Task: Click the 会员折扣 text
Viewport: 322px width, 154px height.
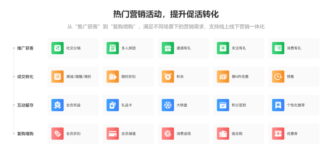Action: click(x=73, y=134)
